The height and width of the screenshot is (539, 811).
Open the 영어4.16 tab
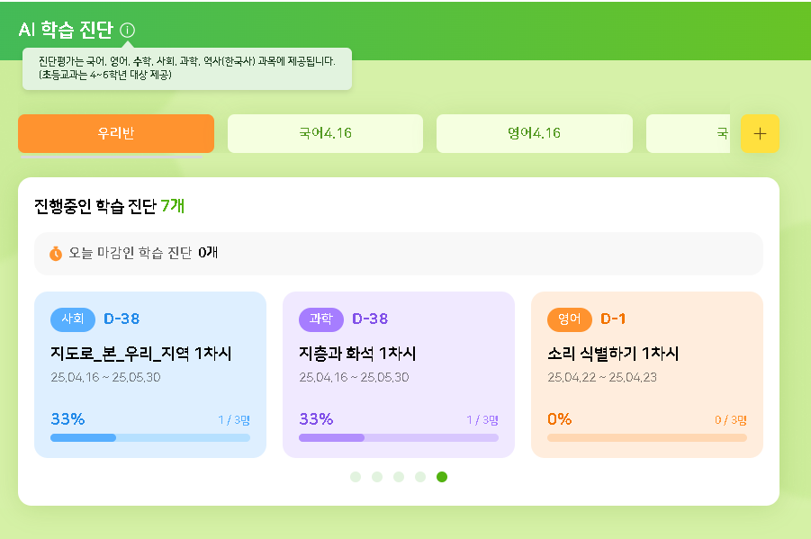[534, 134]
